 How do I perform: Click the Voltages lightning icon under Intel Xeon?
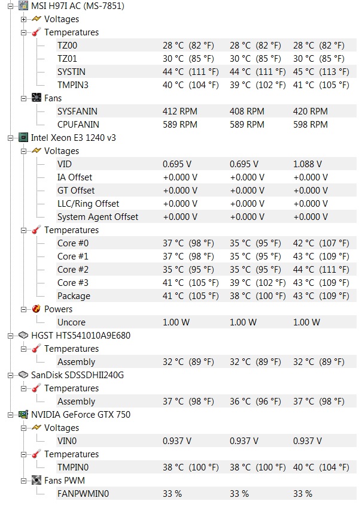click(36, 150)
